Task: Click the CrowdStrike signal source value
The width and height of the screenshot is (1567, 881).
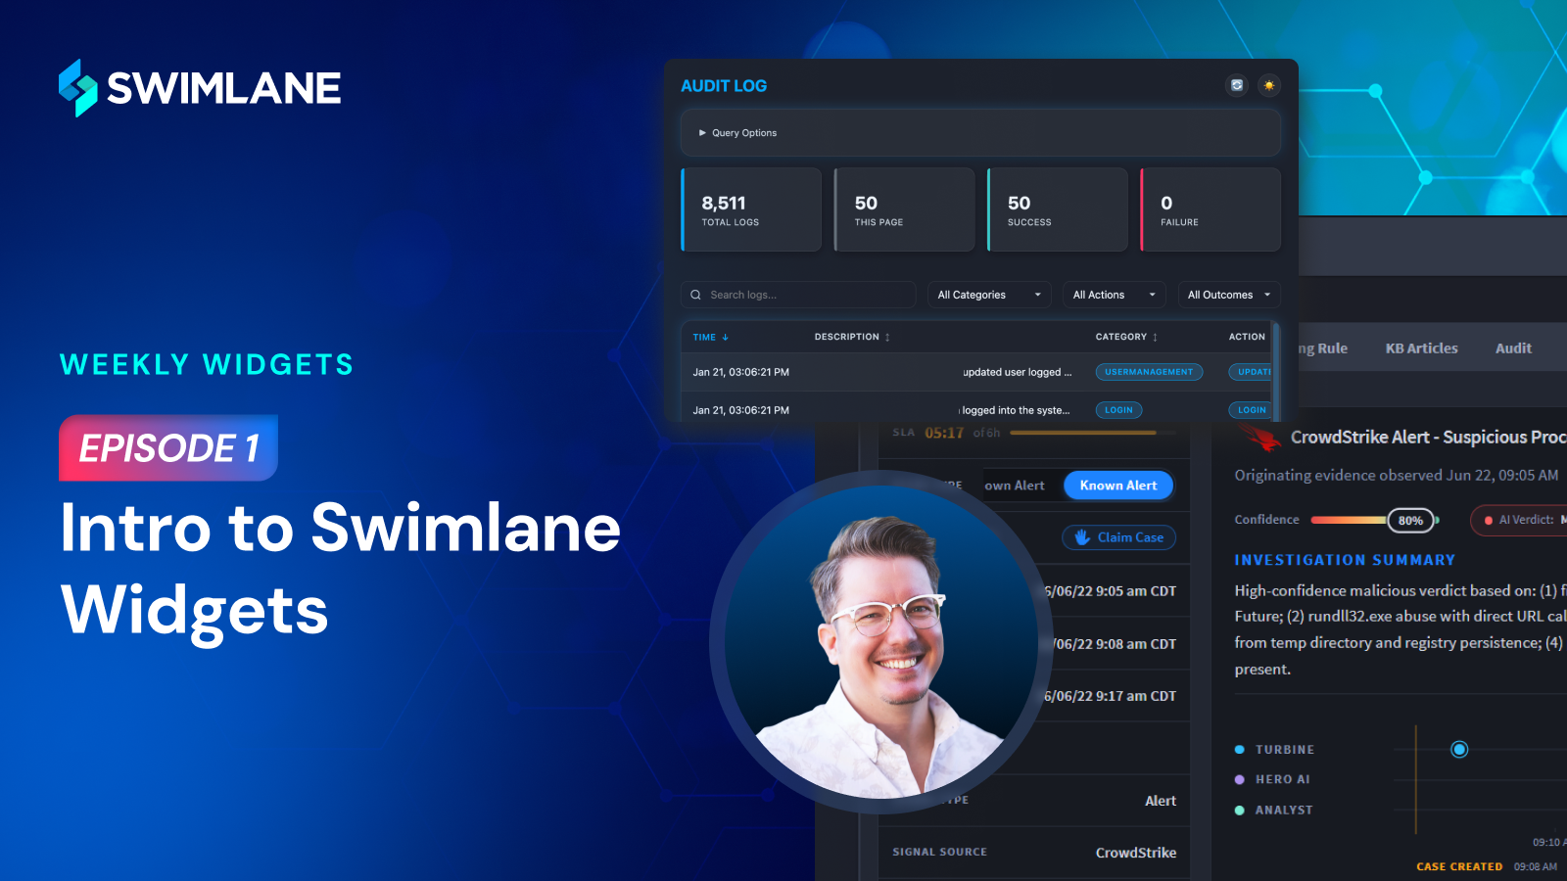Action: (1136, 853)
